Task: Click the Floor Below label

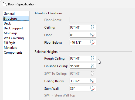Action: [x=53, y=43]
